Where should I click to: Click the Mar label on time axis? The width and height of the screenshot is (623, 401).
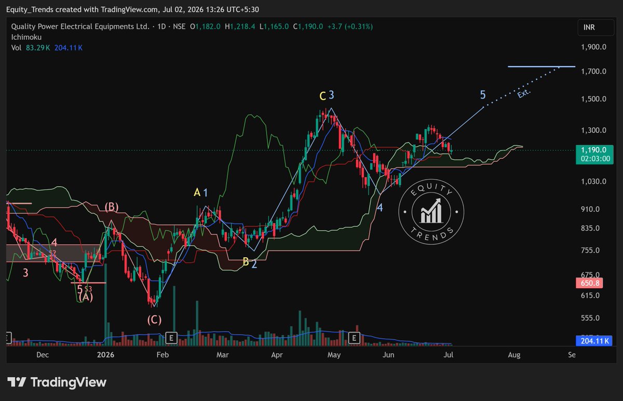coord(223,355)
